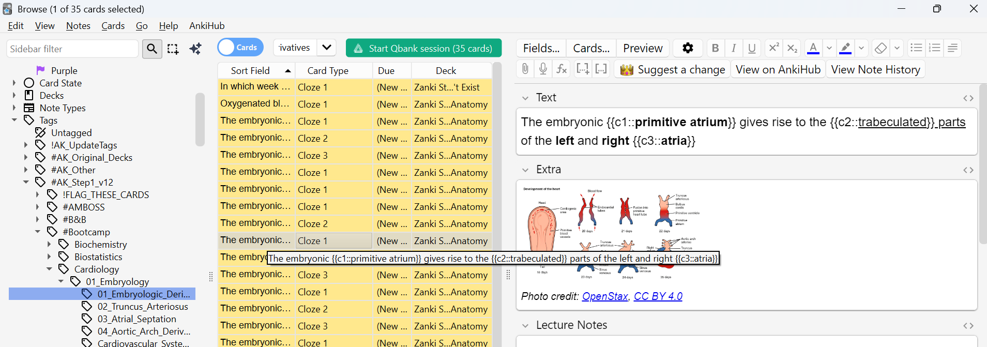987x347 pixels.
Task: Insert an unordered bullet list
Action: click(x=916, y=48)
